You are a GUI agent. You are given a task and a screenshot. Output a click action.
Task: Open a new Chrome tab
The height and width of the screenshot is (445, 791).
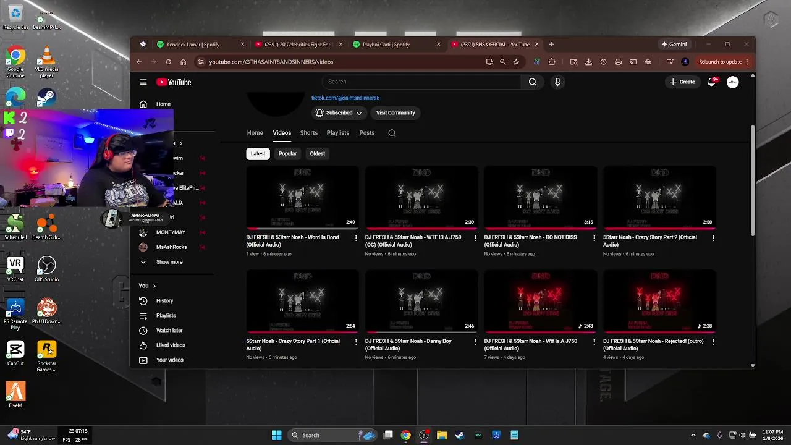[x=551, y=44]
